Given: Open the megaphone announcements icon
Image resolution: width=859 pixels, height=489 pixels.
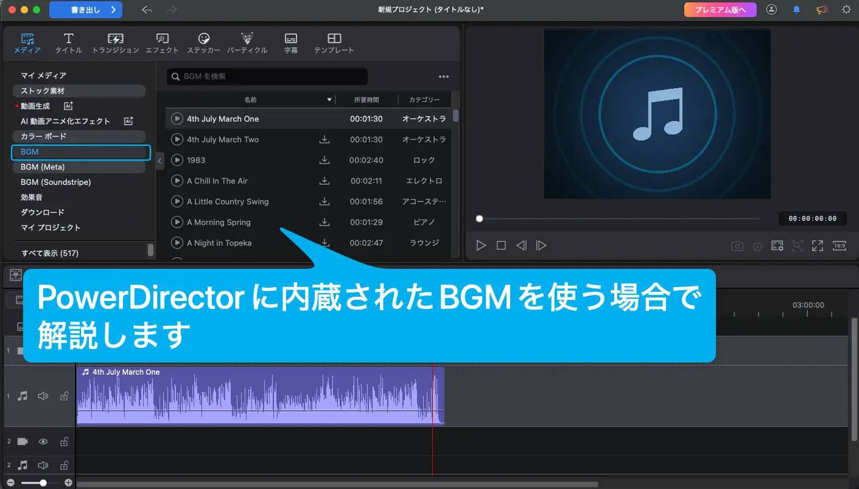Looking at the screenshot, I should (x=822, y=10).
